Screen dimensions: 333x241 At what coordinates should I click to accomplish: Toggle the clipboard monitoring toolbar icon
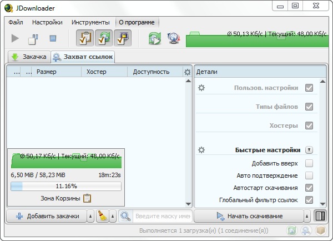point(85,38)
